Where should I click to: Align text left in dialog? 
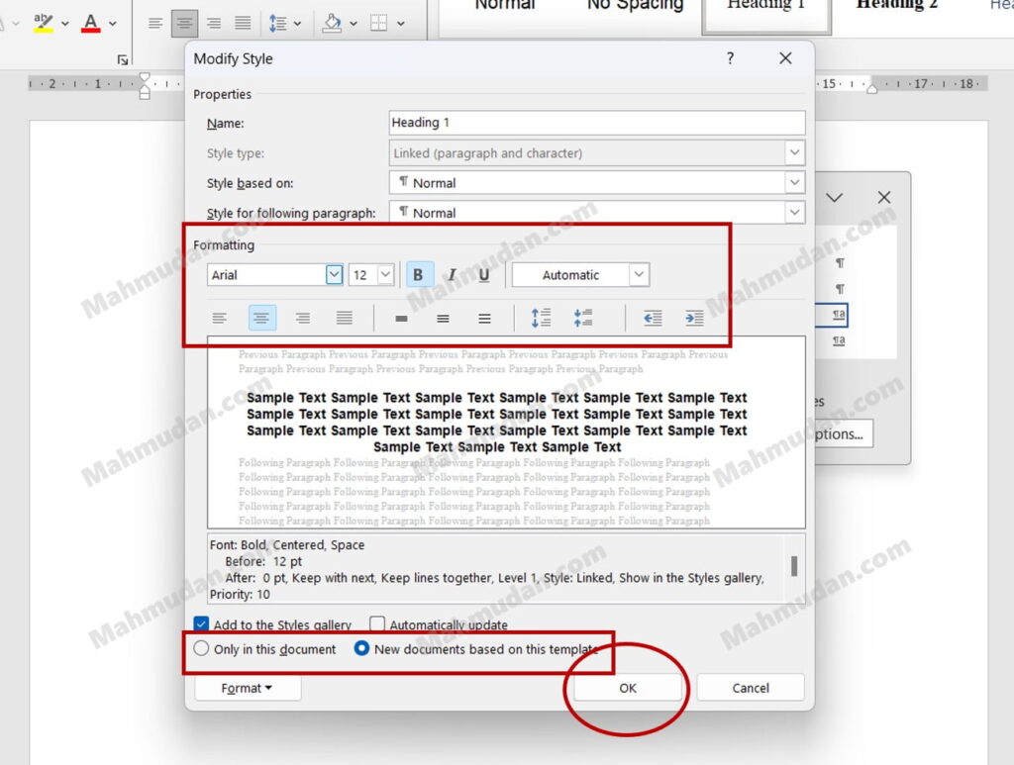(220, 318)
